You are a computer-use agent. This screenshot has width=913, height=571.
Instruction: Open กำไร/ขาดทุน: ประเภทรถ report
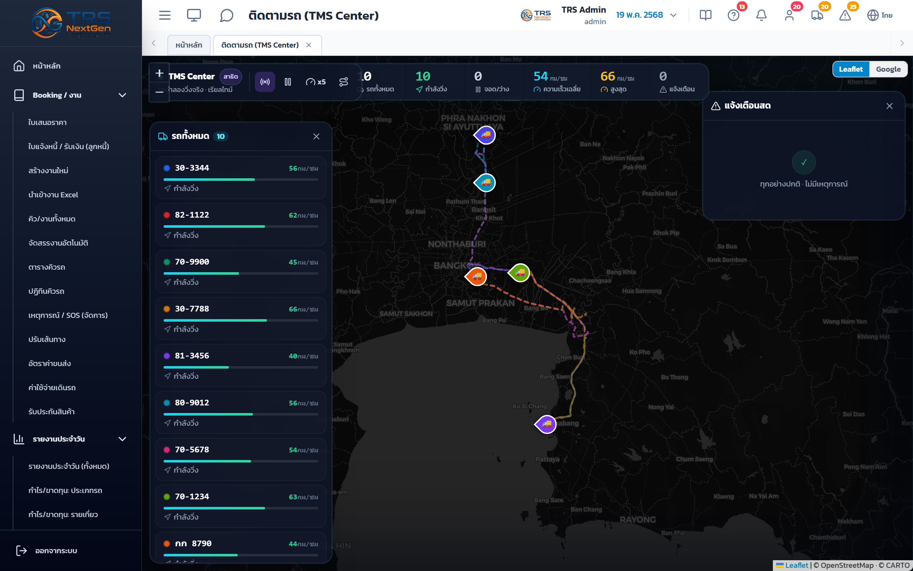point(65,490)
